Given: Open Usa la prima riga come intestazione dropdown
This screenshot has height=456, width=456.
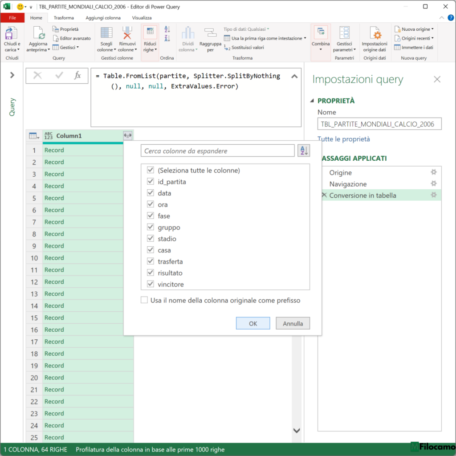Looking at the screenshot, I should tap(265, 38).
